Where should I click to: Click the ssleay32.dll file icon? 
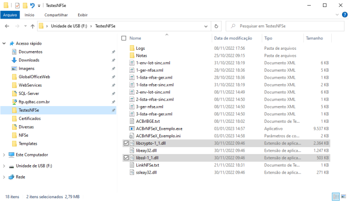[x=132, y=173]
